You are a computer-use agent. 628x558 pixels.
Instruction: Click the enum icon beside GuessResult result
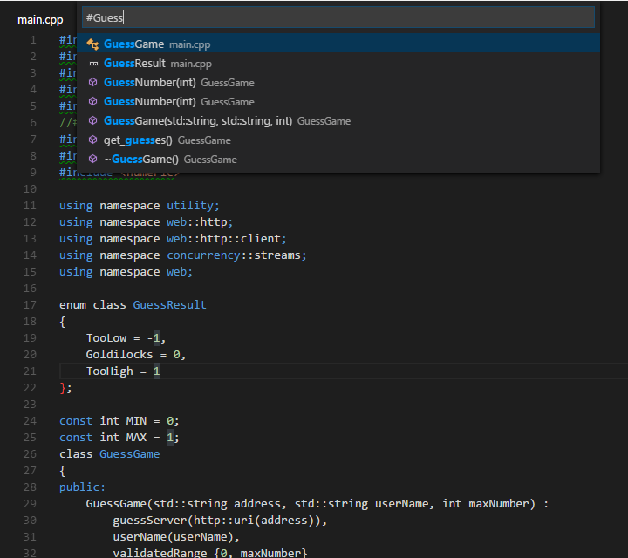click(92, 64)
